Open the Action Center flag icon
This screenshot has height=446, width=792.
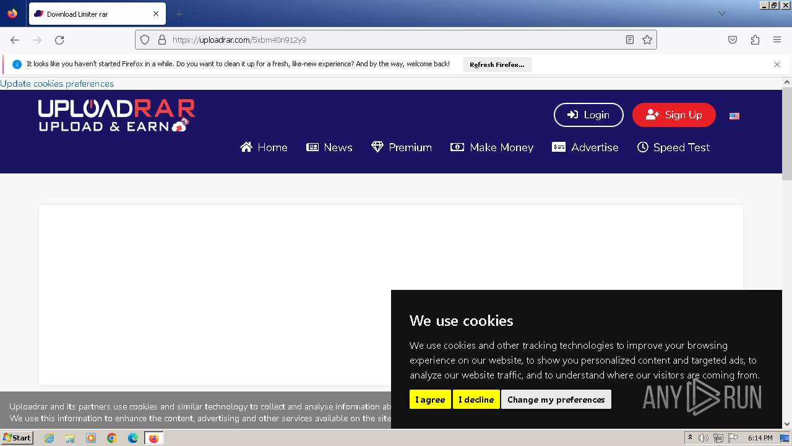pos(732,438)
